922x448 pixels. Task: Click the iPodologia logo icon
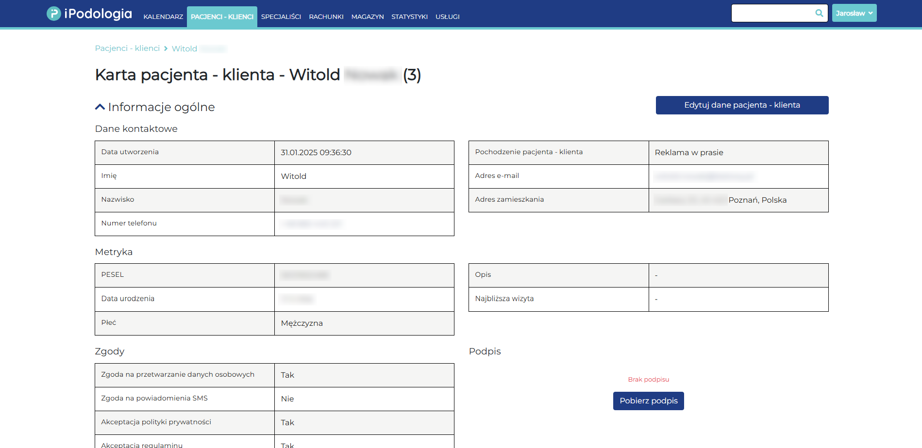53,13
